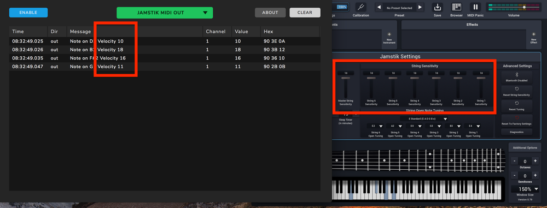Decrease Semitones with minus button
The width and height of the screenshot is (547, 208).
[515, 175]
